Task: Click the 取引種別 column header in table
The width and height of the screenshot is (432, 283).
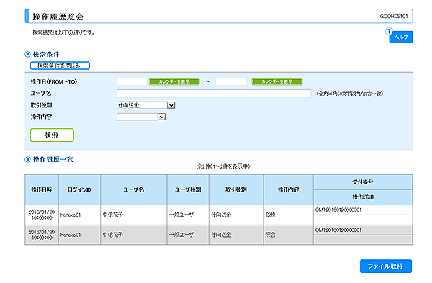Action: click(236, 189)
